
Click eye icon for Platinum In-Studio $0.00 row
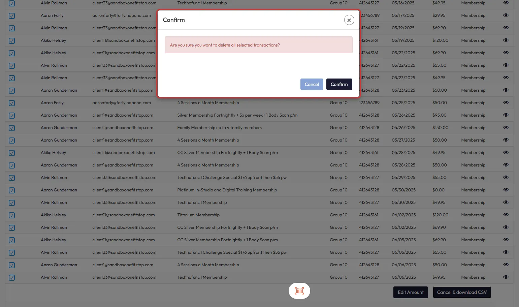click(506, 190)
